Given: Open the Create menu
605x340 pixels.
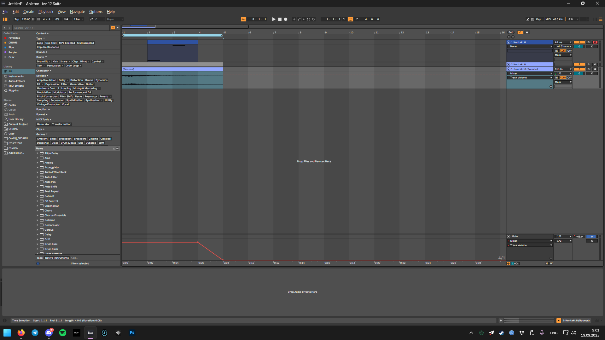Looking at the screenshot, I should click(29, 12).
